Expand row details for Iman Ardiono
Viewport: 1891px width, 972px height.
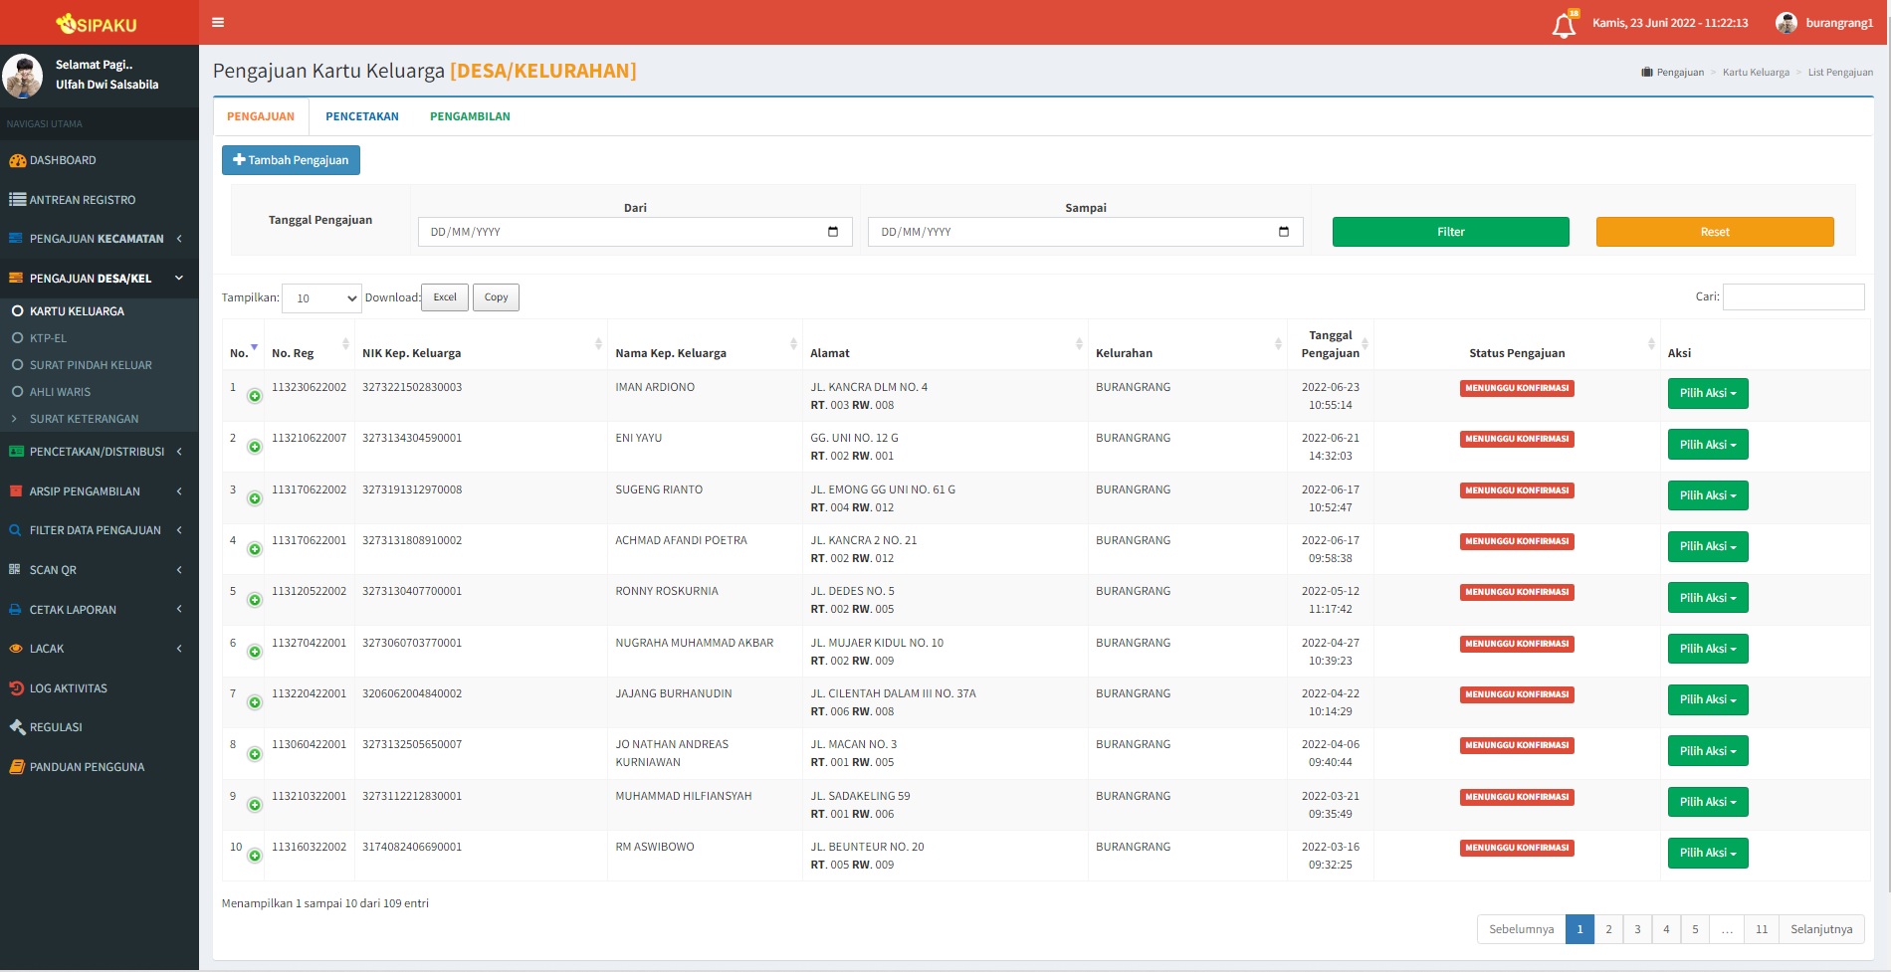pyautogui.click(x=255, y=396)
